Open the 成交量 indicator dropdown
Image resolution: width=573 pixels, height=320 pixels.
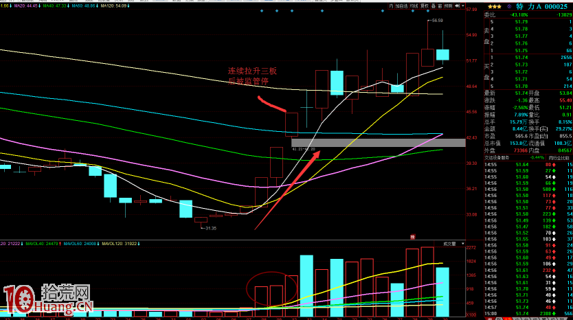[463, 244]
